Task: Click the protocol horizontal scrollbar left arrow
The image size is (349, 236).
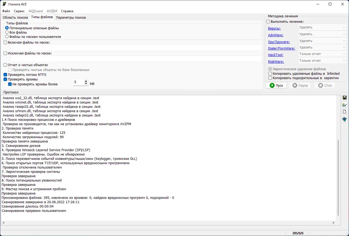Action: (3, 223)
